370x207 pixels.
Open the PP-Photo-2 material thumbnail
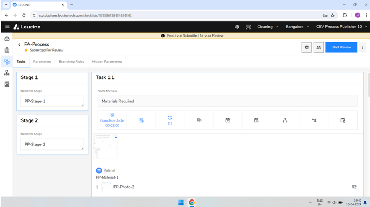click(106, 187)
